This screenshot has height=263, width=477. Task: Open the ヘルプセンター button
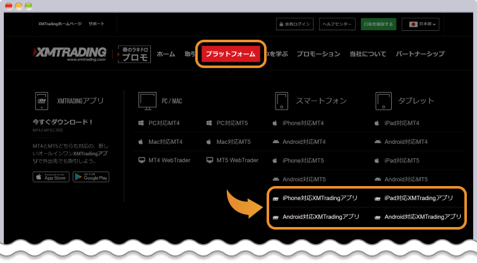pos(337,24)
